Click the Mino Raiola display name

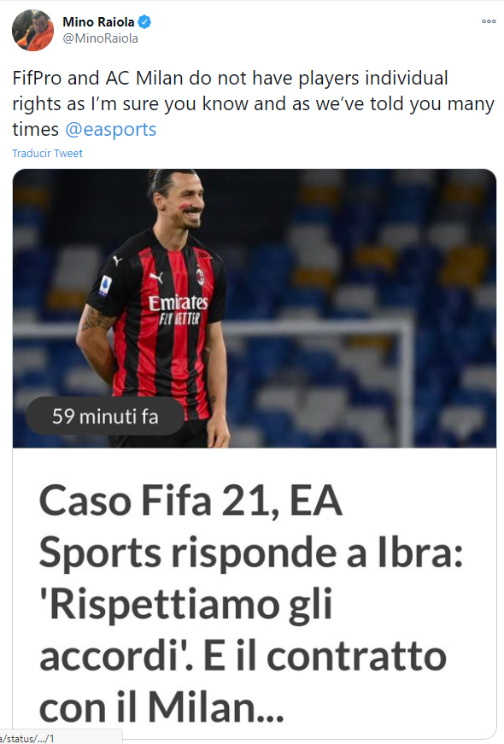click(98, 22)
